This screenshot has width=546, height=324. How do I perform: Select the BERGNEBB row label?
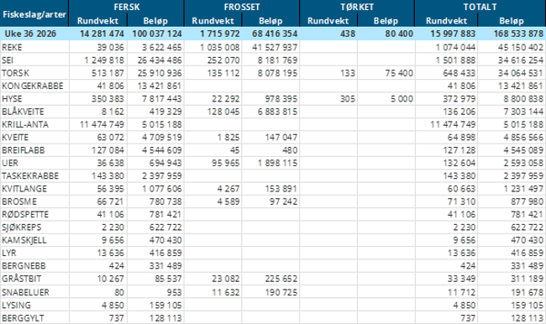(24, 266)
